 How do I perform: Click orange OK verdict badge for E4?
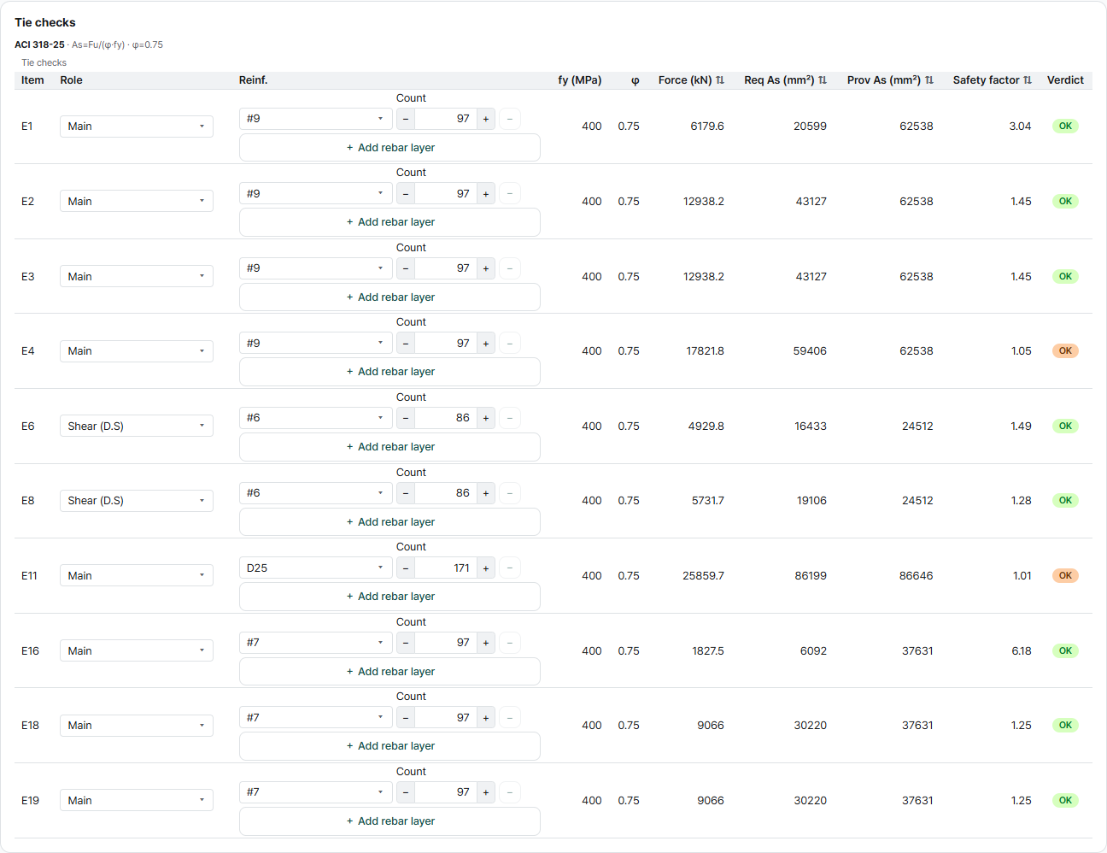(1065, 351)
